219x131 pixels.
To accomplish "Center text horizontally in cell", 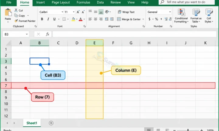I will pos(96,19).
